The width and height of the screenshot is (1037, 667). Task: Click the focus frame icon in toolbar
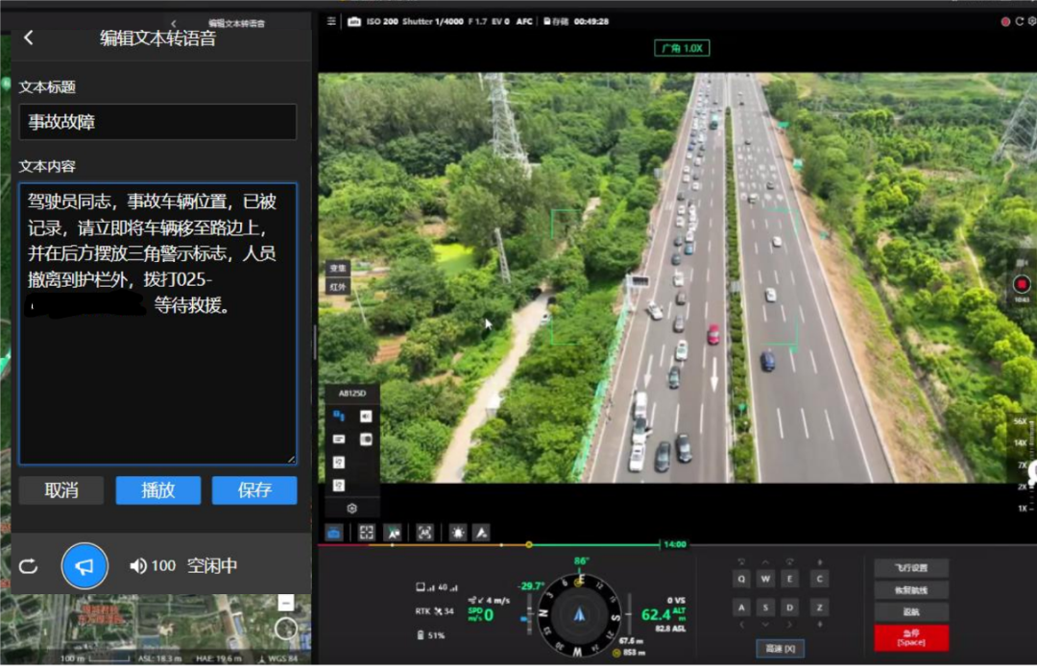coord(366,532)
